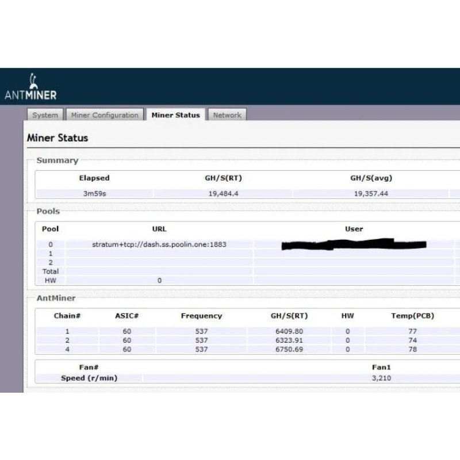Click the Frequency column header
460x460 pixels.
coord(201,316)
